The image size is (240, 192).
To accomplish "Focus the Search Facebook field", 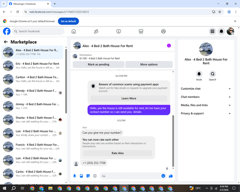I will click(38, 31).
